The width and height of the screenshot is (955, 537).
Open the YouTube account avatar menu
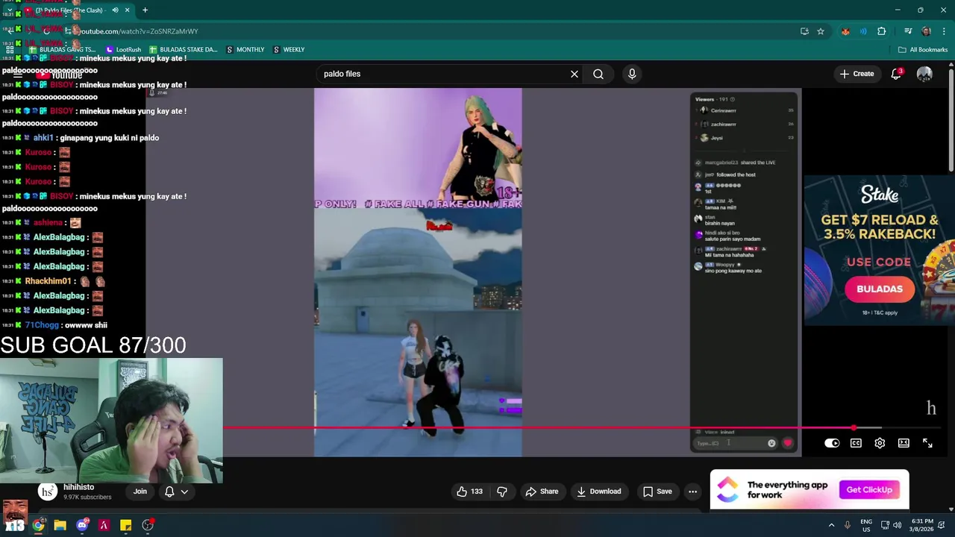924,74
